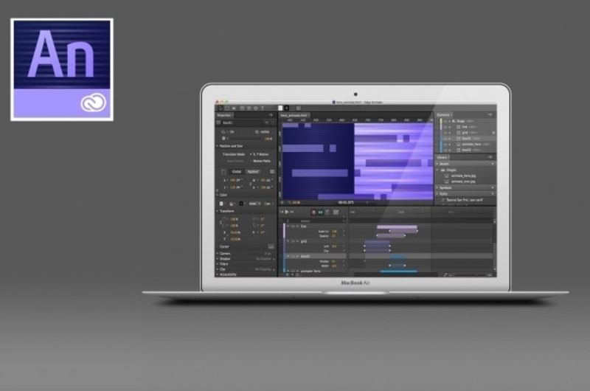Screen dimensions: 590x391
Task: Open border style none dropdown
Action: click(x=254, y=204)
